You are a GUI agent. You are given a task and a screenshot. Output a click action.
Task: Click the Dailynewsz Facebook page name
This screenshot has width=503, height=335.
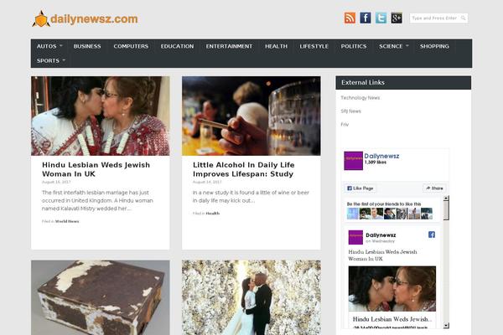click(381, 156)
